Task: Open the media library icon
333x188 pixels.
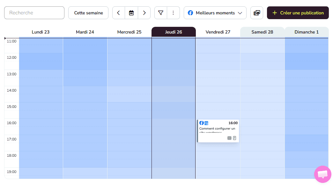Action: (257, 13)
